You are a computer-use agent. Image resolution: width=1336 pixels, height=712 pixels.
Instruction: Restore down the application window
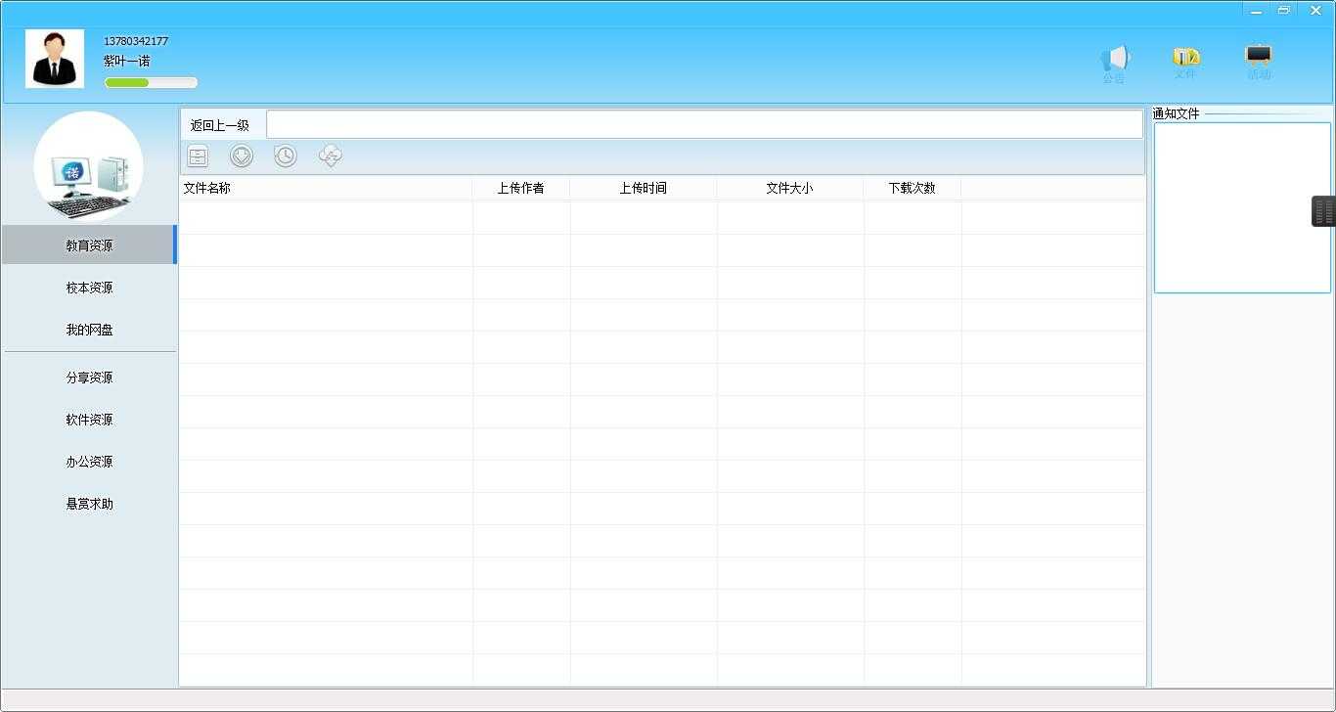click(1284, 10)
